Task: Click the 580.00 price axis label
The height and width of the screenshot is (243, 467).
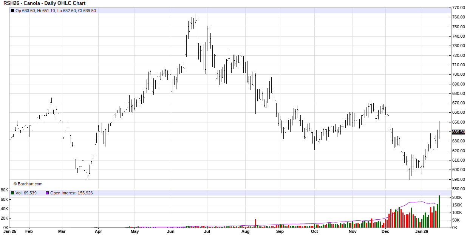Action: [459, 189]
